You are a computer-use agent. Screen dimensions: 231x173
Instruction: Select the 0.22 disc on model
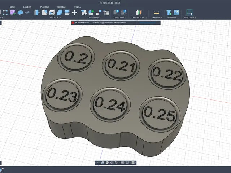click(x=167, y=74)
